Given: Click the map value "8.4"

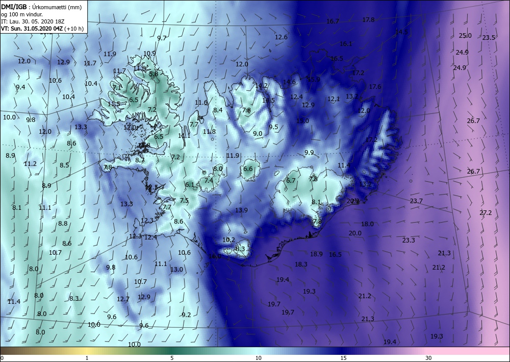Looking at the screenshot, I should click(x=218, y=110).
